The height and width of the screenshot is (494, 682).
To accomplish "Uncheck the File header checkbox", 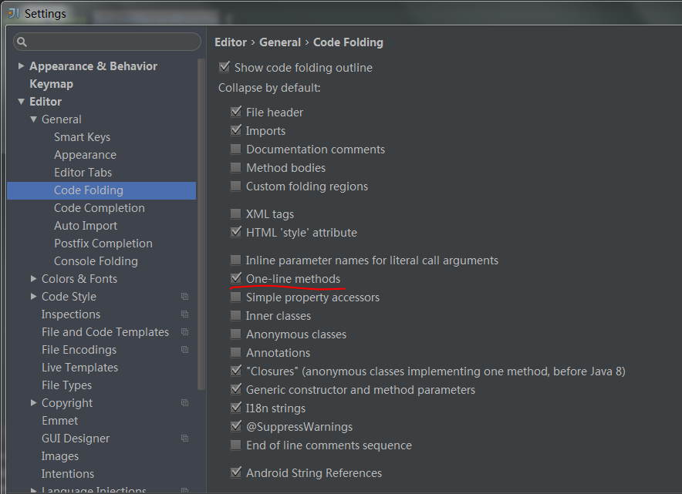I will 236,112.
